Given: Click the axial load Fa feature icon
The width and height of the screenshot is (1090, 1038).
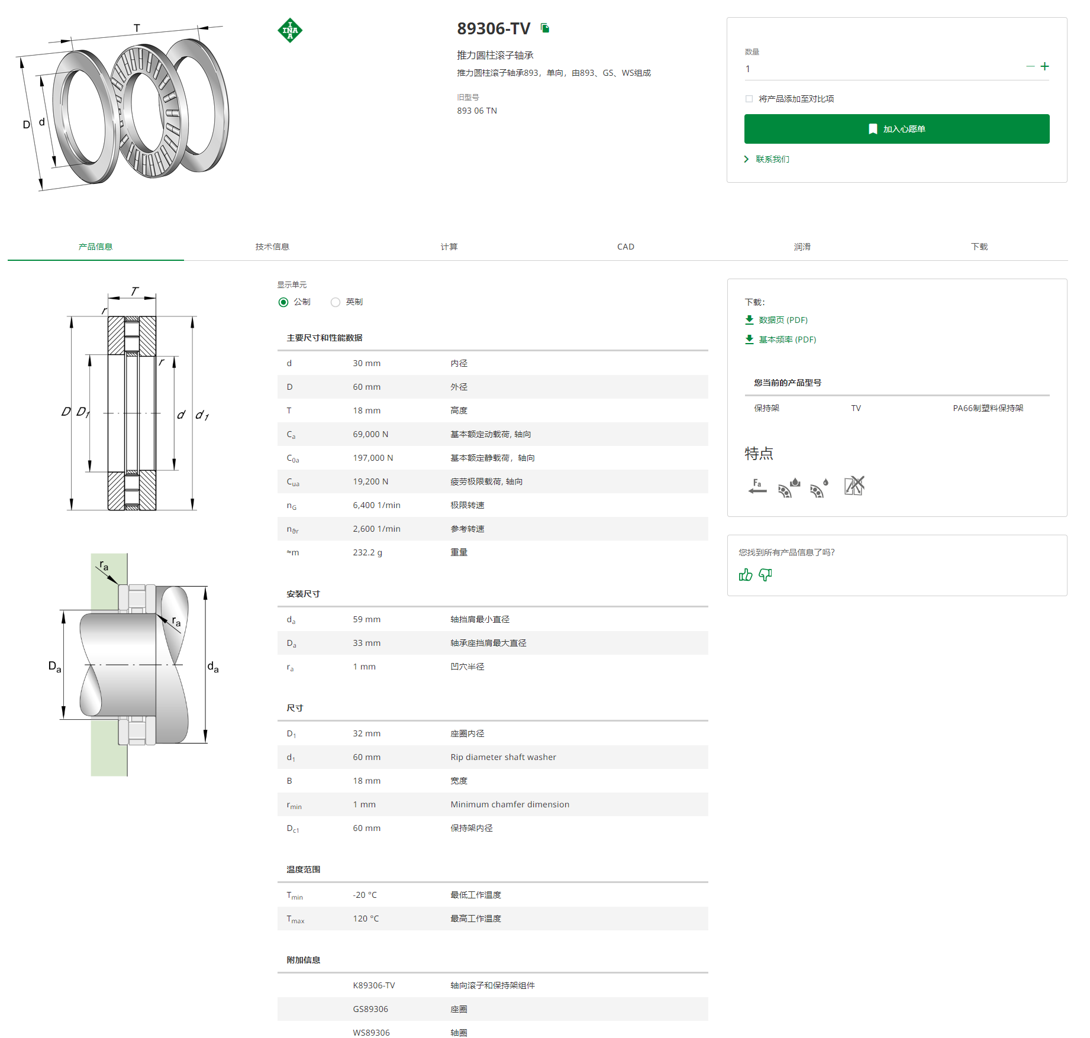Looking at the screenshot, I should (x=757, y=486).
